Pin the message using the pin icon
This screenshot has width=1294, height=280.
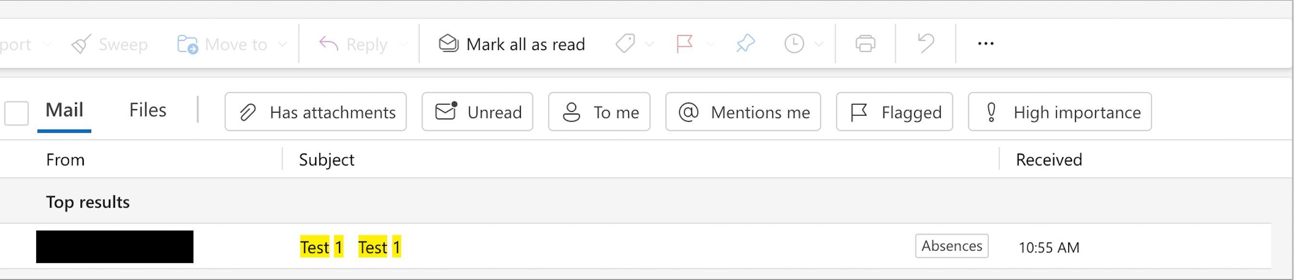745,44
